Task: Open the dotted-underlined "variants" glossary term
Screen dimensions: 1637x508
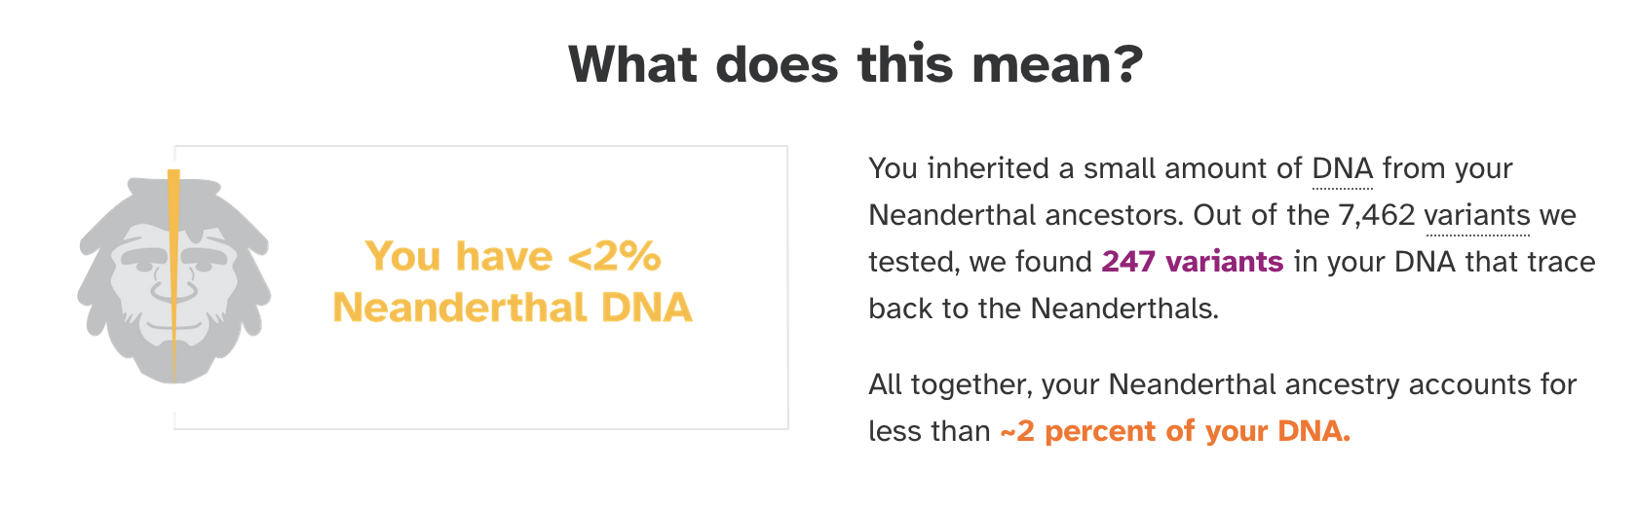Action: coord(1476,215)
